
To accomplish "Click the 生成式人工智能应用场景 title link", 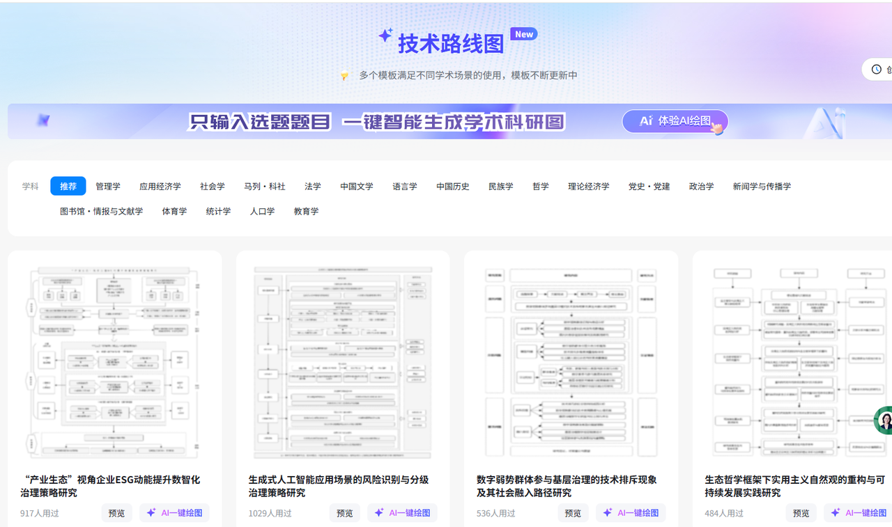I will (339, 486).
